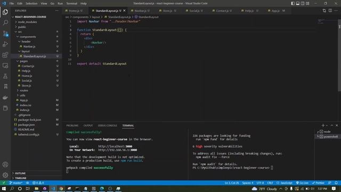This screenshot has height=192, width=341.
Task: Click the Go Live status bar button
Action: (x=302, y=183)
